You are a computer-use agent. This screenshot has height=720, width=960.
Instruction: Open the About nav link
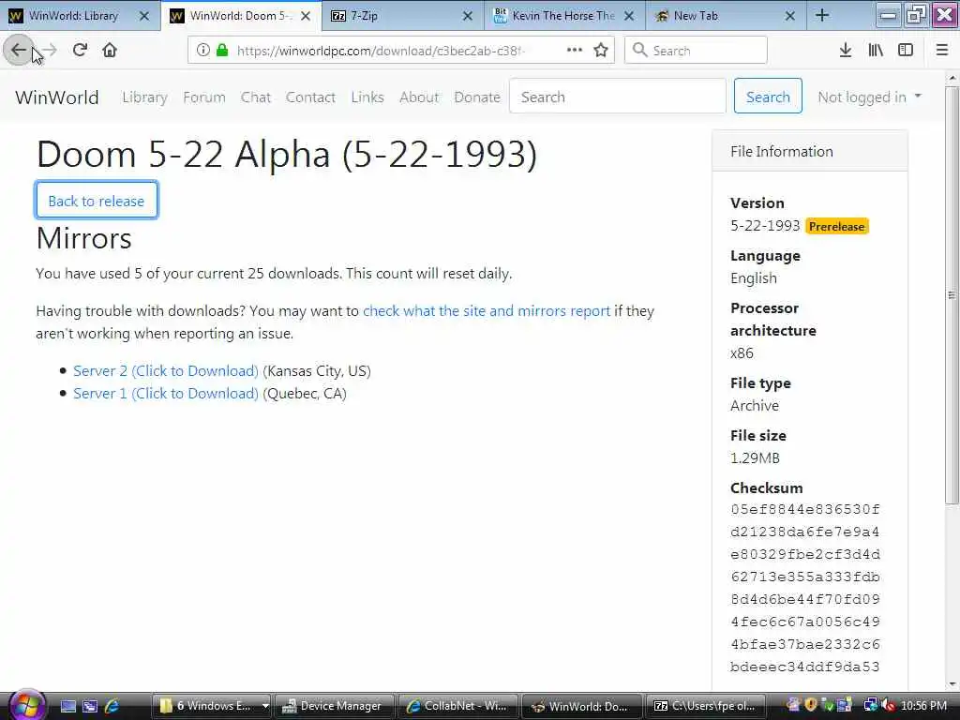point(419,97)
